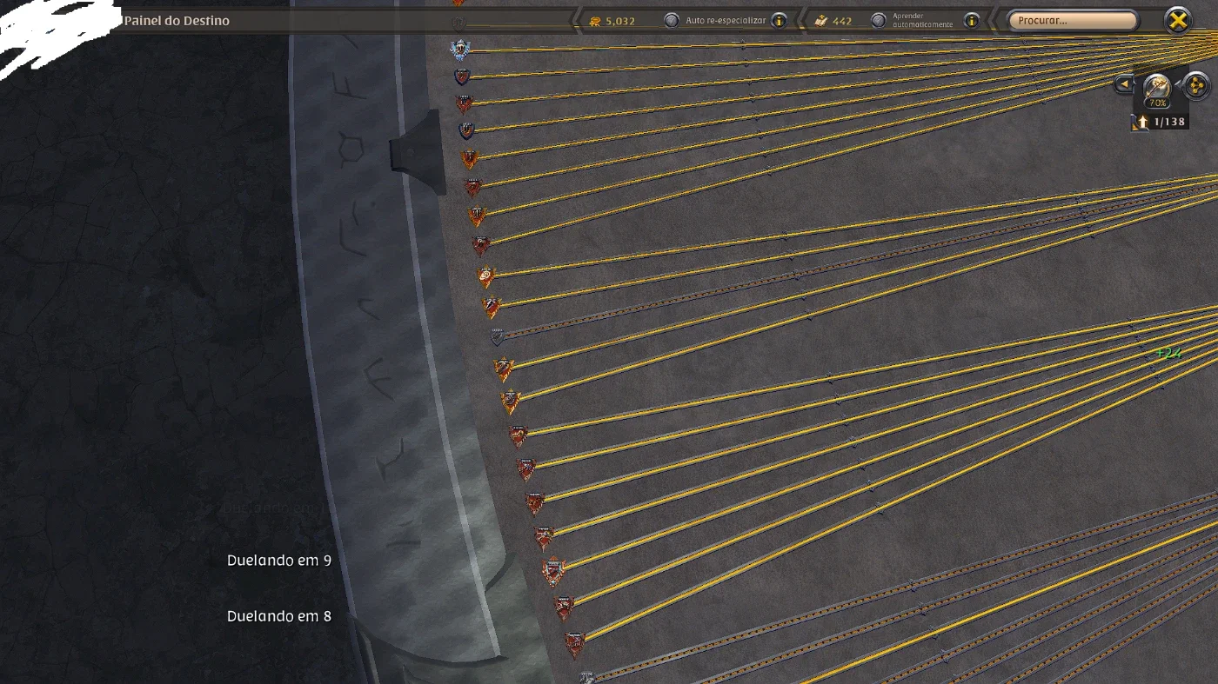Select the winged silver crest node
This screenshot has width=1218, height=684.
click(x=460, y=50)
